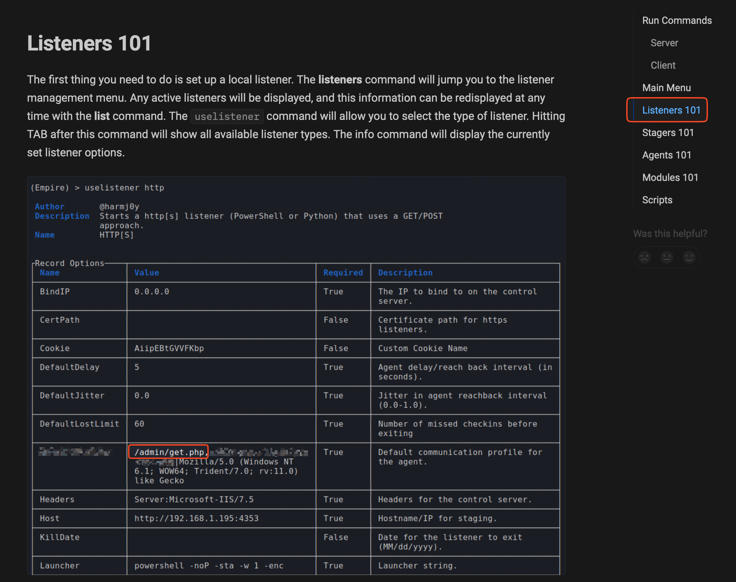This screenshot has width=736, height=582.
Task: Click the Server:Microsoft-IIS/7.5 header value
Action: pos(194,500)
